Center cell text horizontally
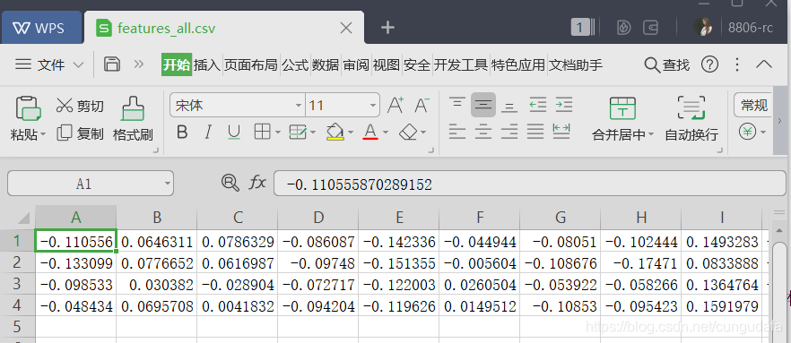791x343 pixels. pyautogui.click(x=483, y=132)
